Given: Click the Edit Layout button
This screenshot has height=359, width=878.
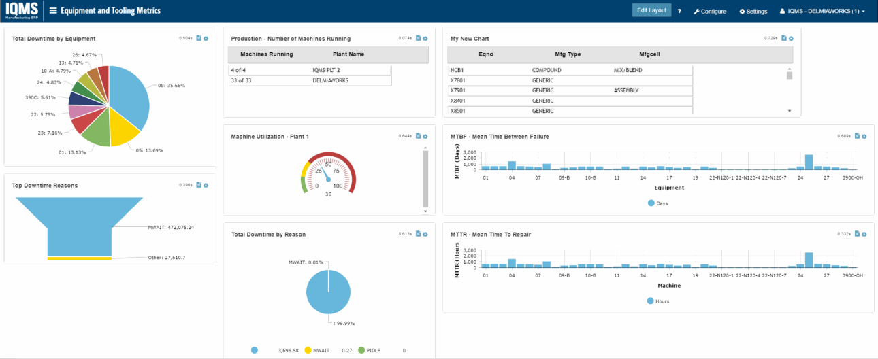Looking at the screenshot, I should tap(651, 10).
